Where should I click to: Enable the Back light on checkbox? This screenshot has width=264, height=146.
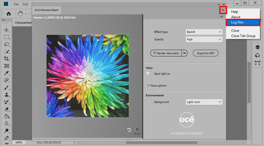[148, 74]
